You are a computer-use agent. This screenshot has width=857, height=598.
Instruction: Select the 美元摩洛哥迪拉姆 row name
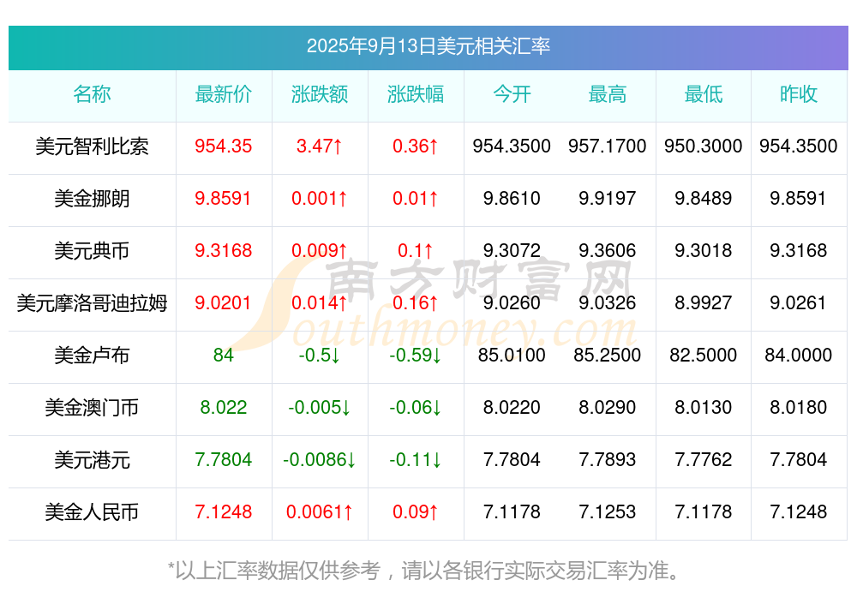(x=92, y=302)
